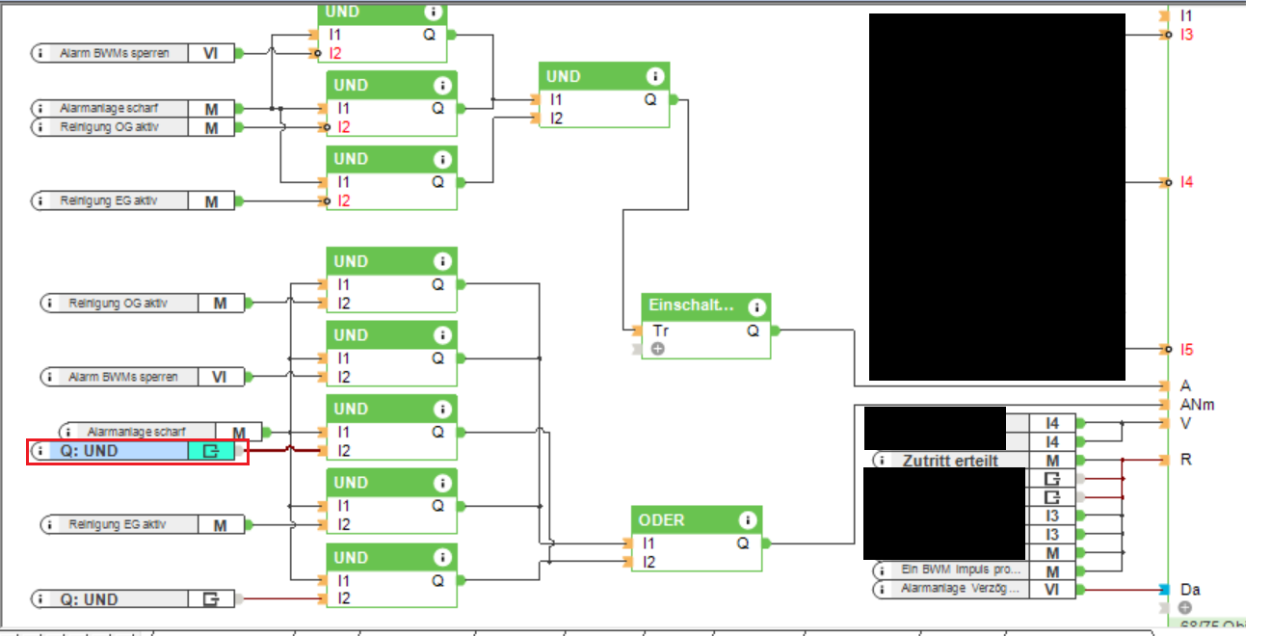1271x636 pixels.
Task: Click info icon of lower Reinigung EG aktiv input
Action: (50, 524)
